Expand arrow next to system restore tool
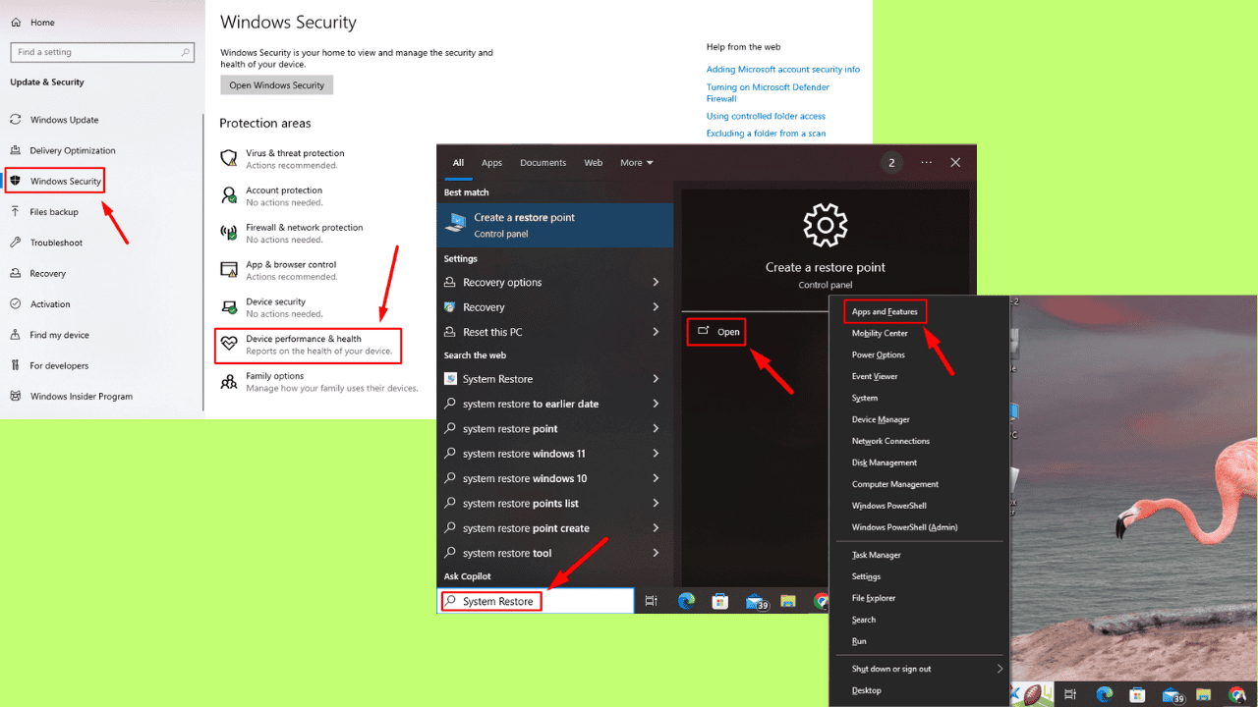The height and width of the screenshot is (707, 1258). tap(656, 553)
